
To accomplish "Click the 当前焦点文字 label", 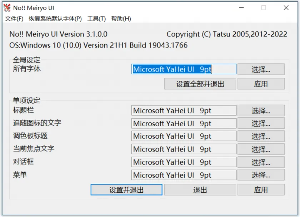I will click(x=34, y=148).
